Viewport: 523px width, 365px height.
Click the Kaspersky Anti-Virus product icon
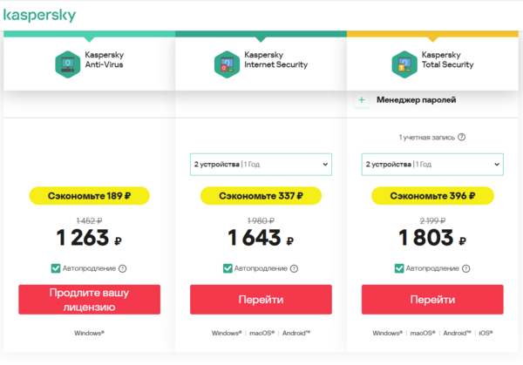(x=66, y=63)
